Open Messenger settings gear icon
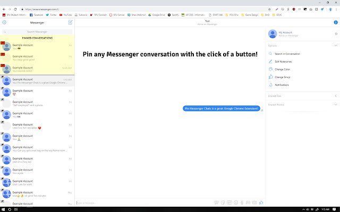 4,22
